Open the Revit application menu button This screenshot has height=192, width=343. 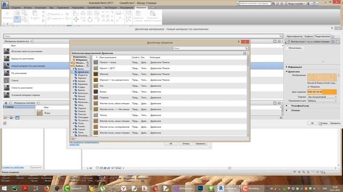click(5, 4)
